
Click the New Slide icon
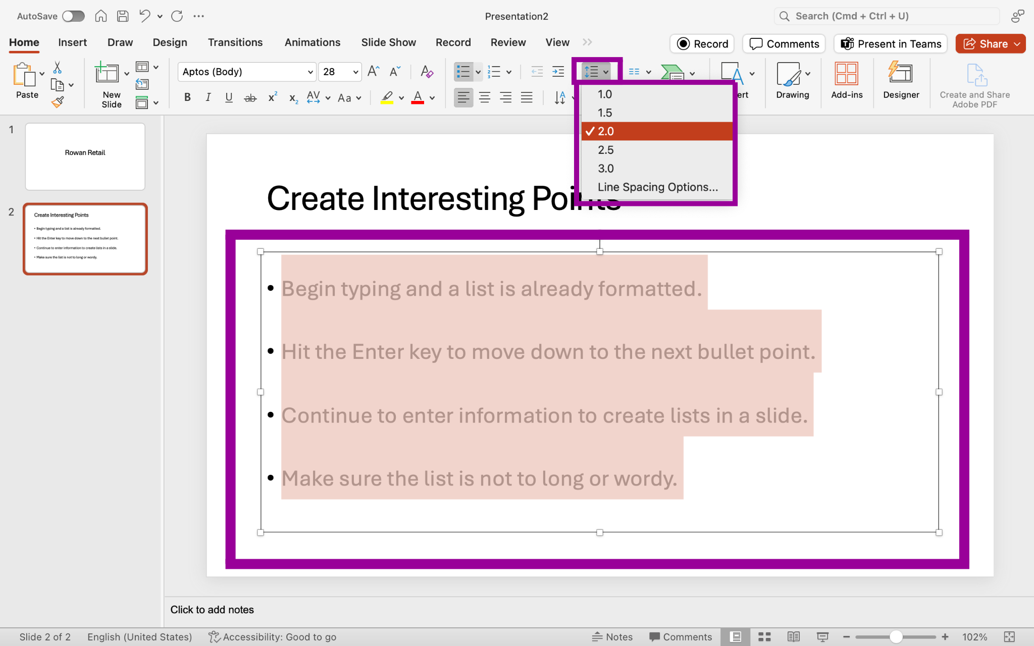pyautogui.click(x=107, y=73)
